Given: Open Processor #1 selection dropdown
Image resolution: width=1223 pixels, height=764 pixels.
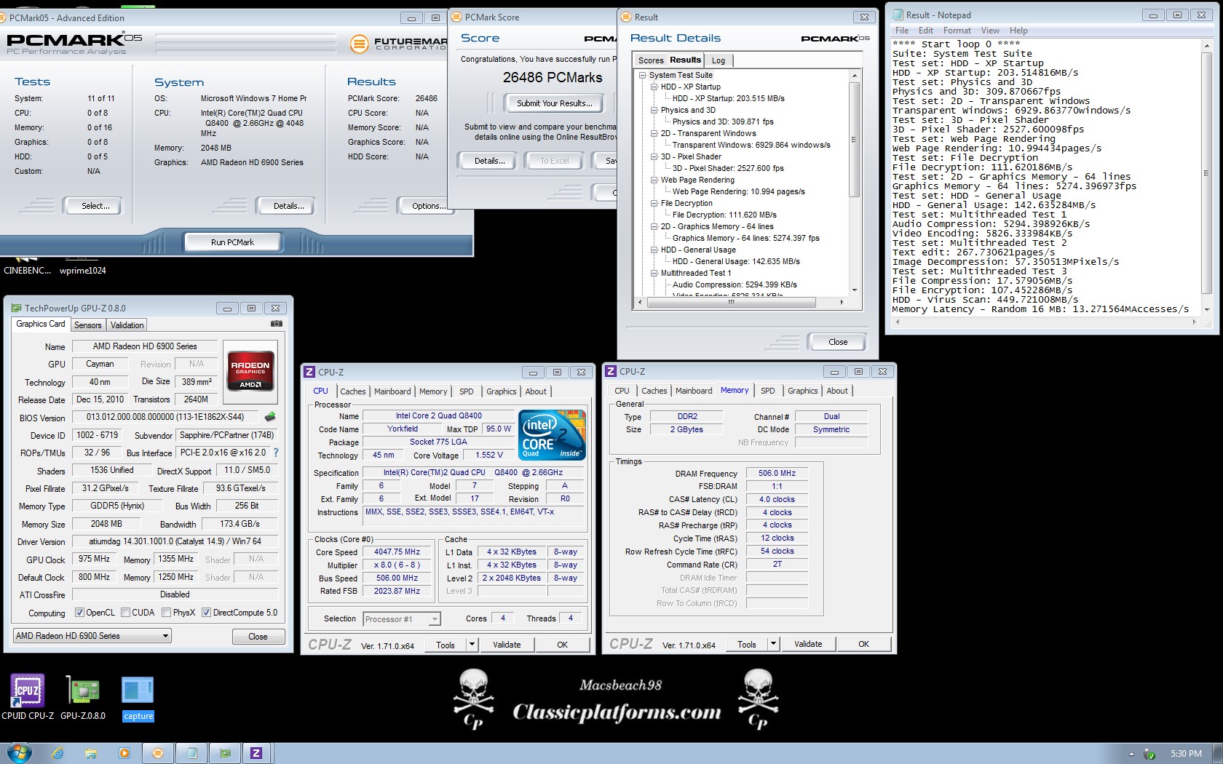Looking at the screenshot, I should point(402,619).
